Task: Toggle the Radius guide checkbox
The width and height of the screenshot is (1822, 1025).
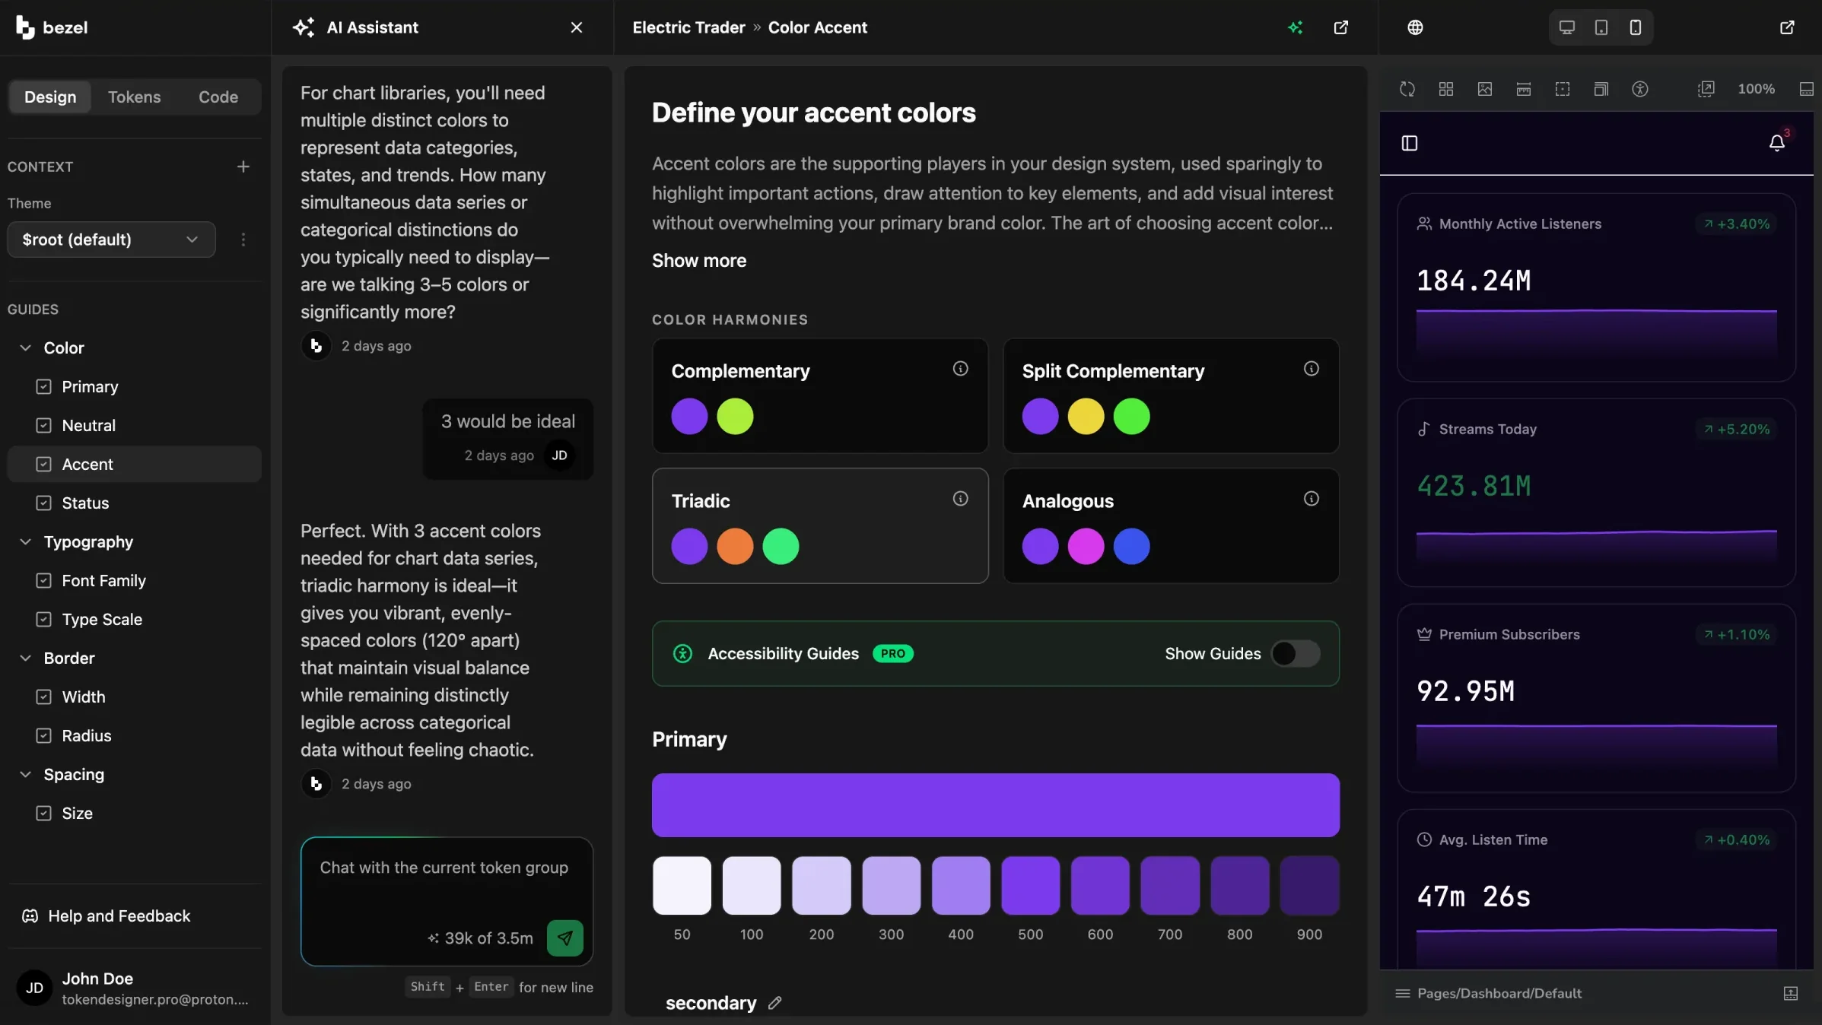Action: tap(44, 736)
